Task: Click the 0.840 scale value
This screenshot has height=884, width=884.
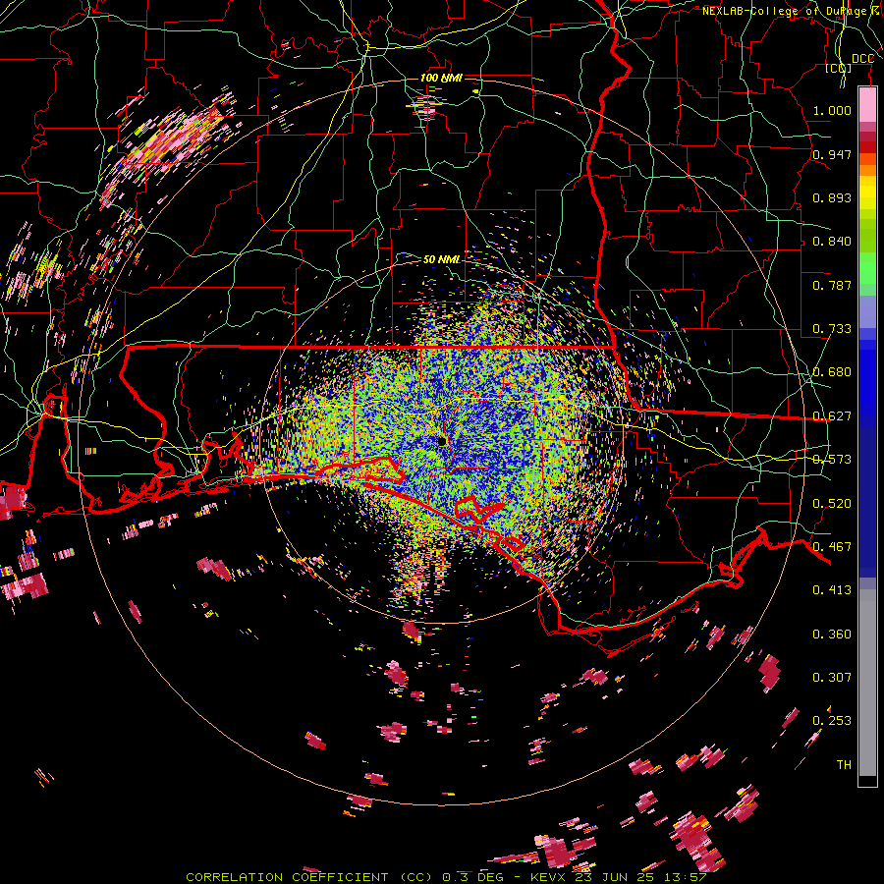Action: (832, 241)
